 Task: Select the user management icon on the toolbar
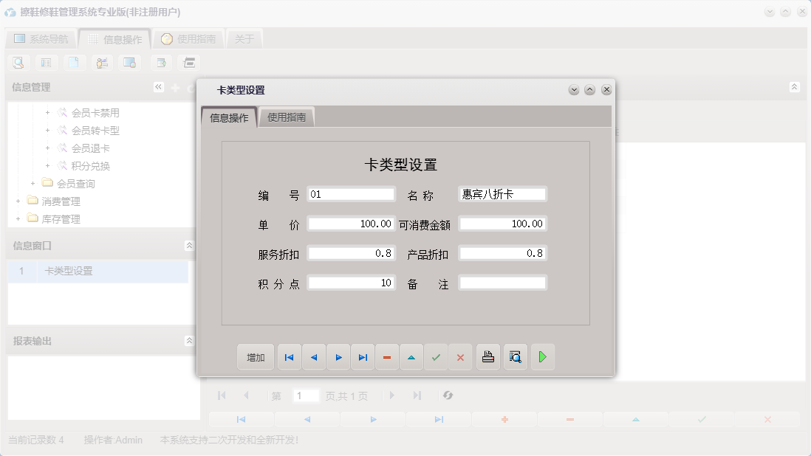(x=102, y=62)
